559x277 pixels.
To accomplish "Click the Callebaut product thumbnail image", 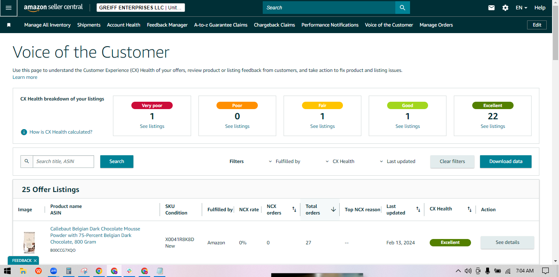I will [x=29, y=243].
